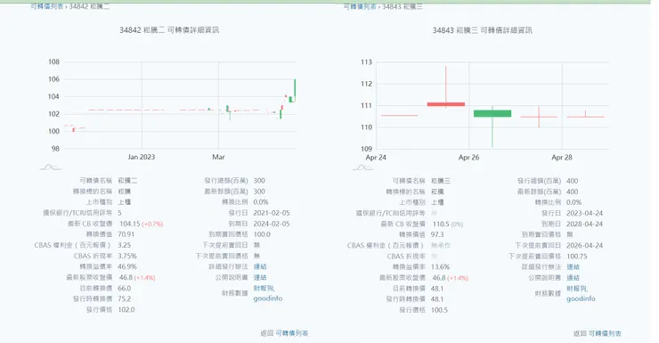Select CBAS discount rate 3.75%
The height and width of the screenshot is (343, 659).
tap(127, 256)
